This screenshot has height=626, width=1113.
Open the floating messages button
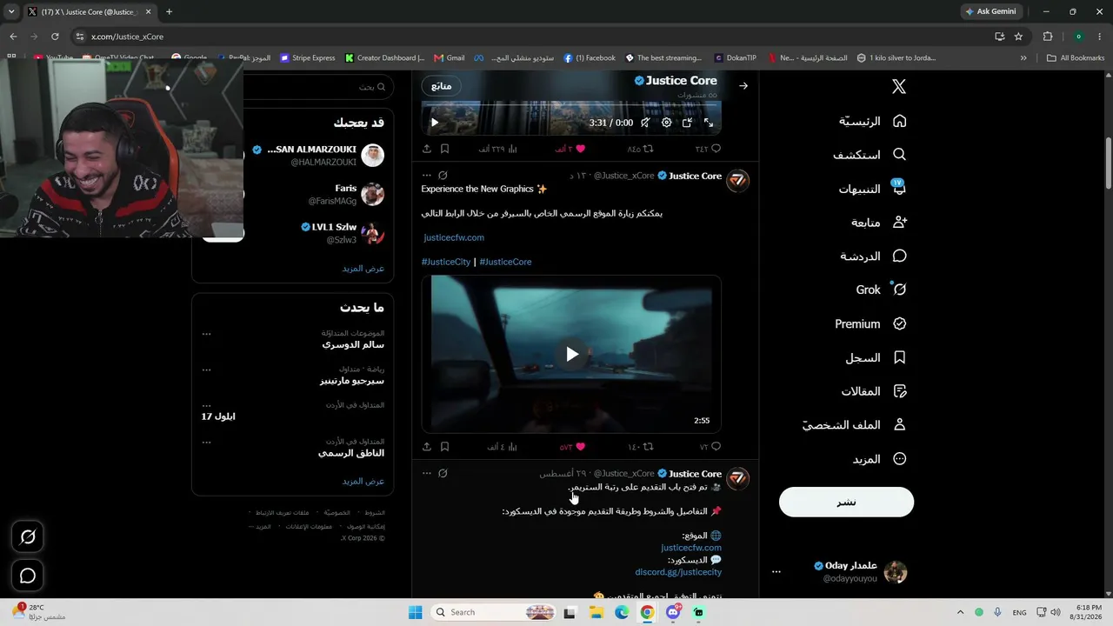(28, 576)
